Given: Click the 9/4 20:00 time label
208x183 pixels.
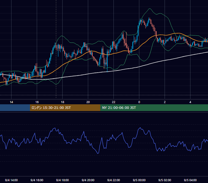Looking at the screenshot, I should [x=88, y=180].
